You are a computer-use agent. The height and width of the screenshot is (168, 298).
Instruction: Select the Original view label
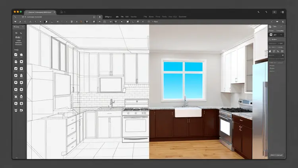(x=109, y=17)
